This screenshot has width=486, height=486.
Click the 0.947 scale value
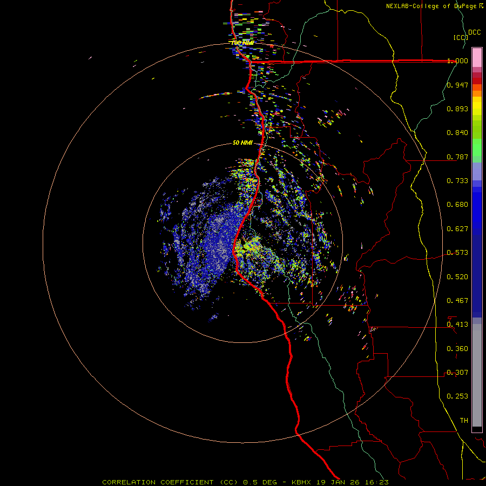point(457,85)
